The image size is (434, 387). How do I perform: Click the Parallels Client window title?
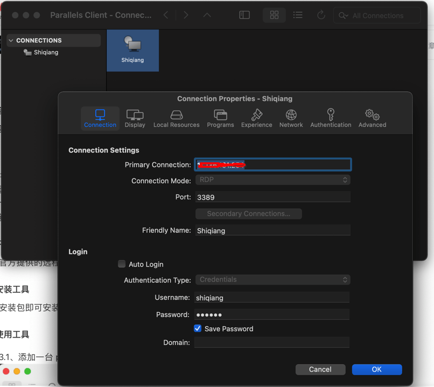point(101,15)
